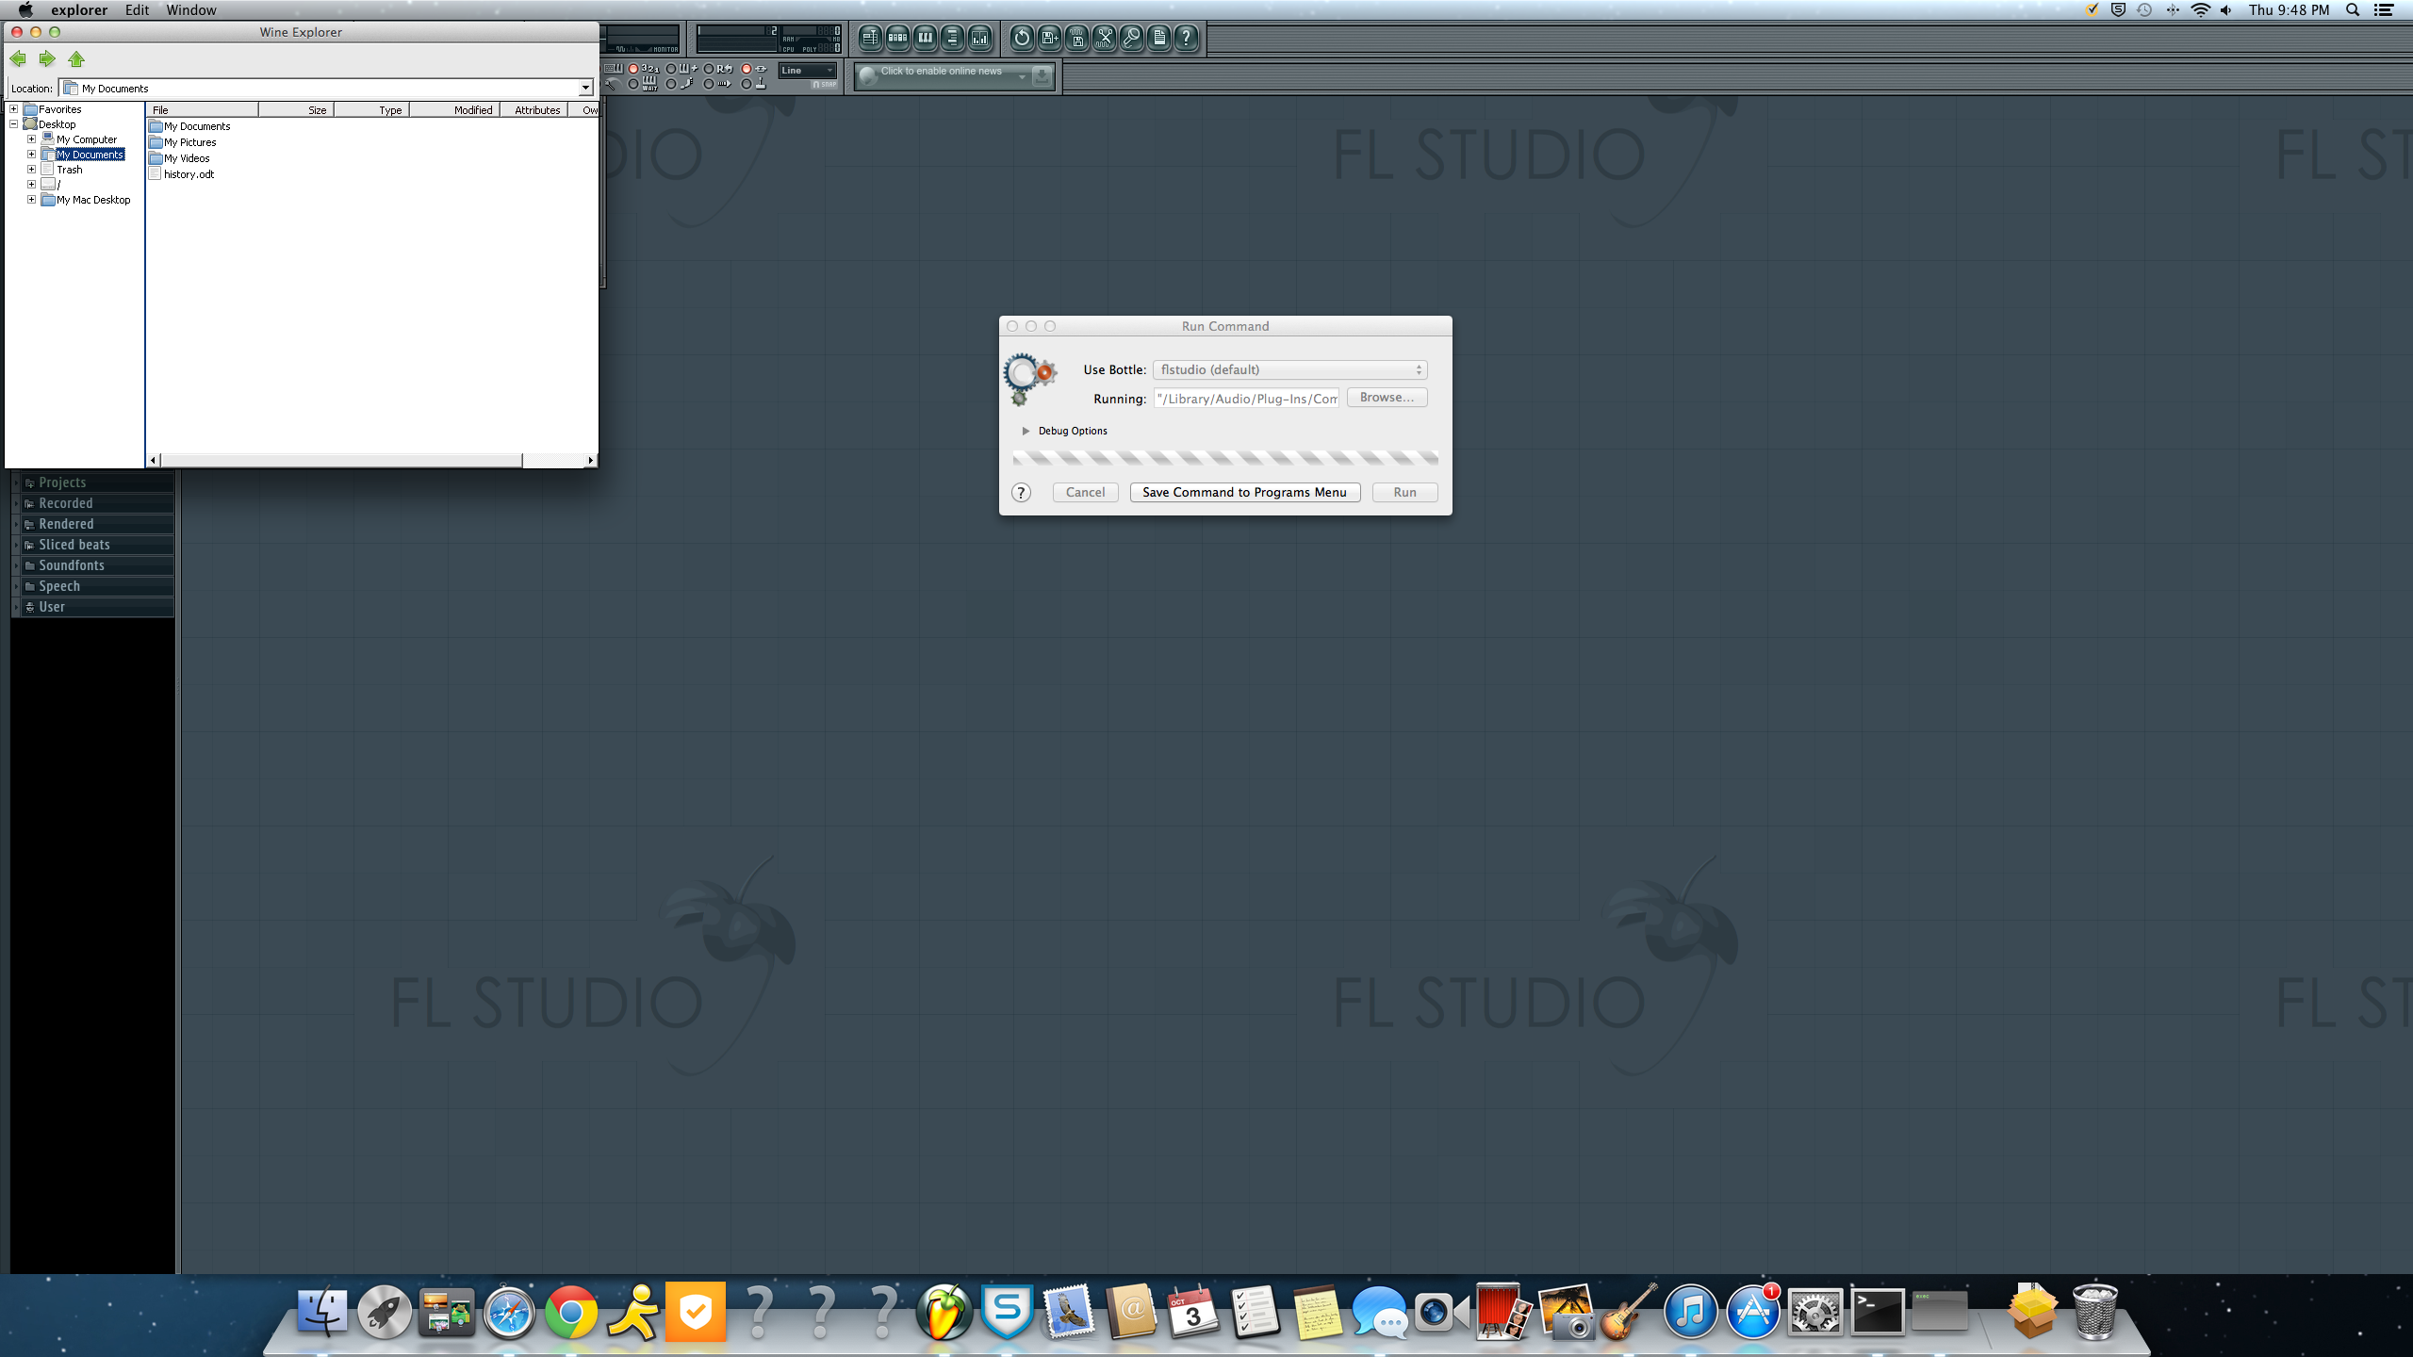Open the FL Studio playlist view
This screenshot has width=2413, height=1357.
pyautogui.click(x=870, y=38)
